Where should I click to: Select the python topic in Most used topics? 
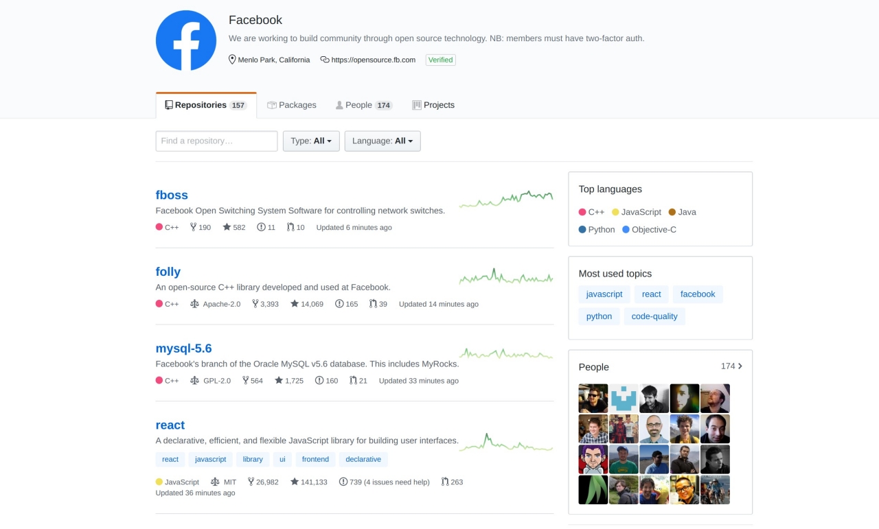[x=599, y=316]
